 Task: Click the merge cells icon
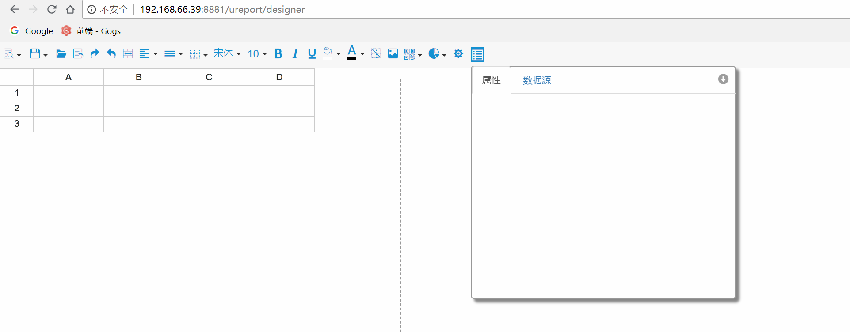tap(128, 54)
